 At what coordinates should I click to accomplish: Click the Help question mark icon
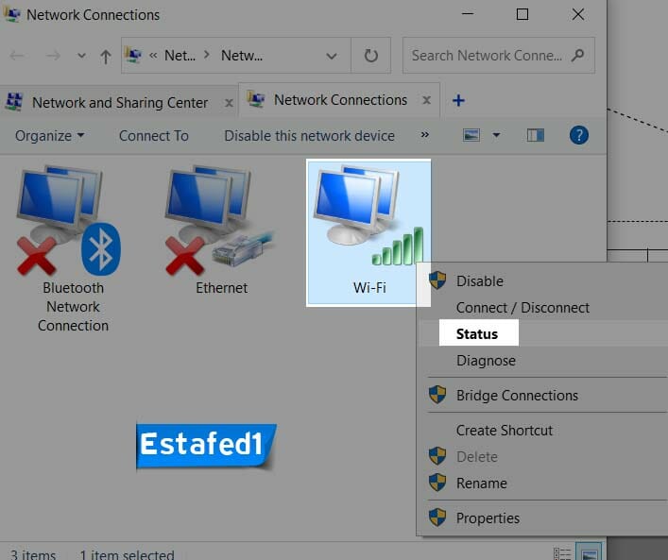pos(579,135)
